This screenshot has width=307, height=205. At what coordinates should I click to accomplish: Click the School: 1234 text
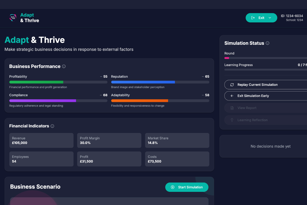(294, 20)
